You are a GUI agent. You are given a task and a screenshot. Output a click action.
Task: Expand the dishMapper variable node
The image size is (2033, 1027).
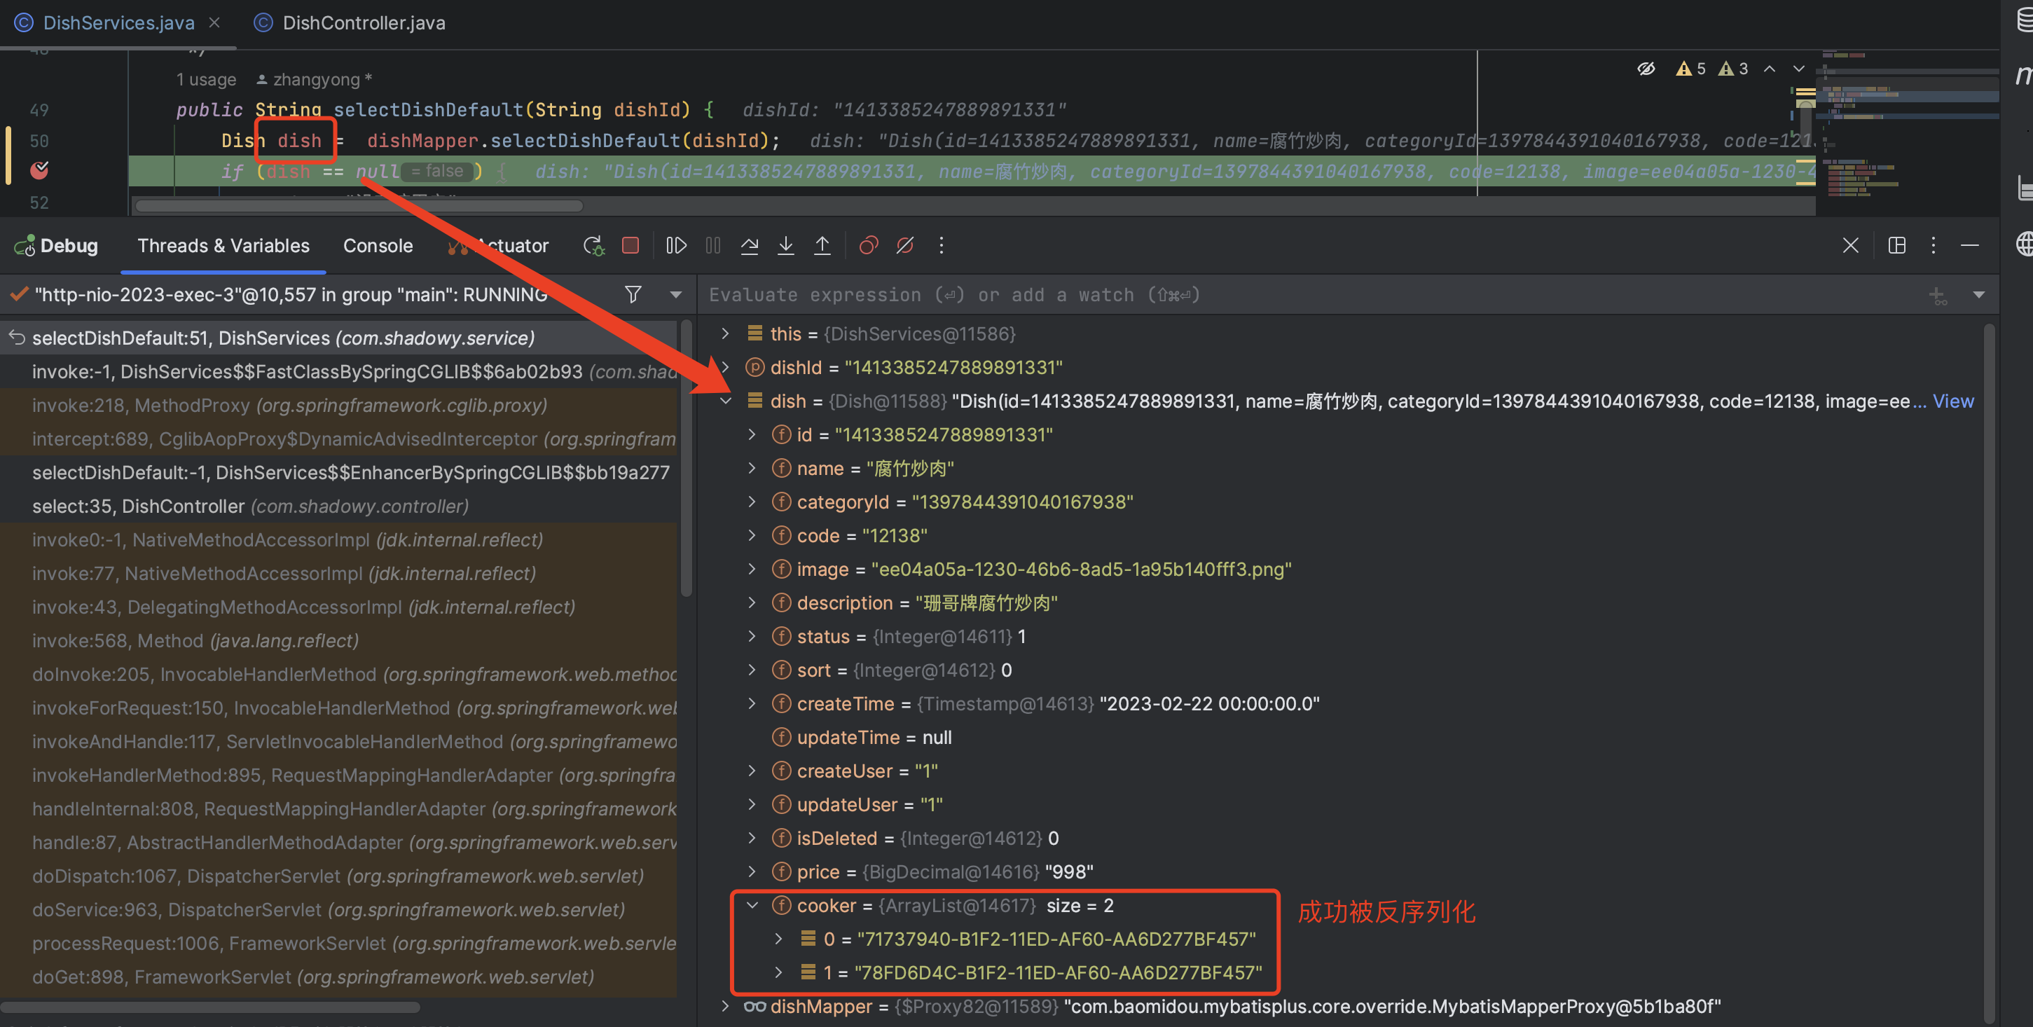coord(725,1006)
